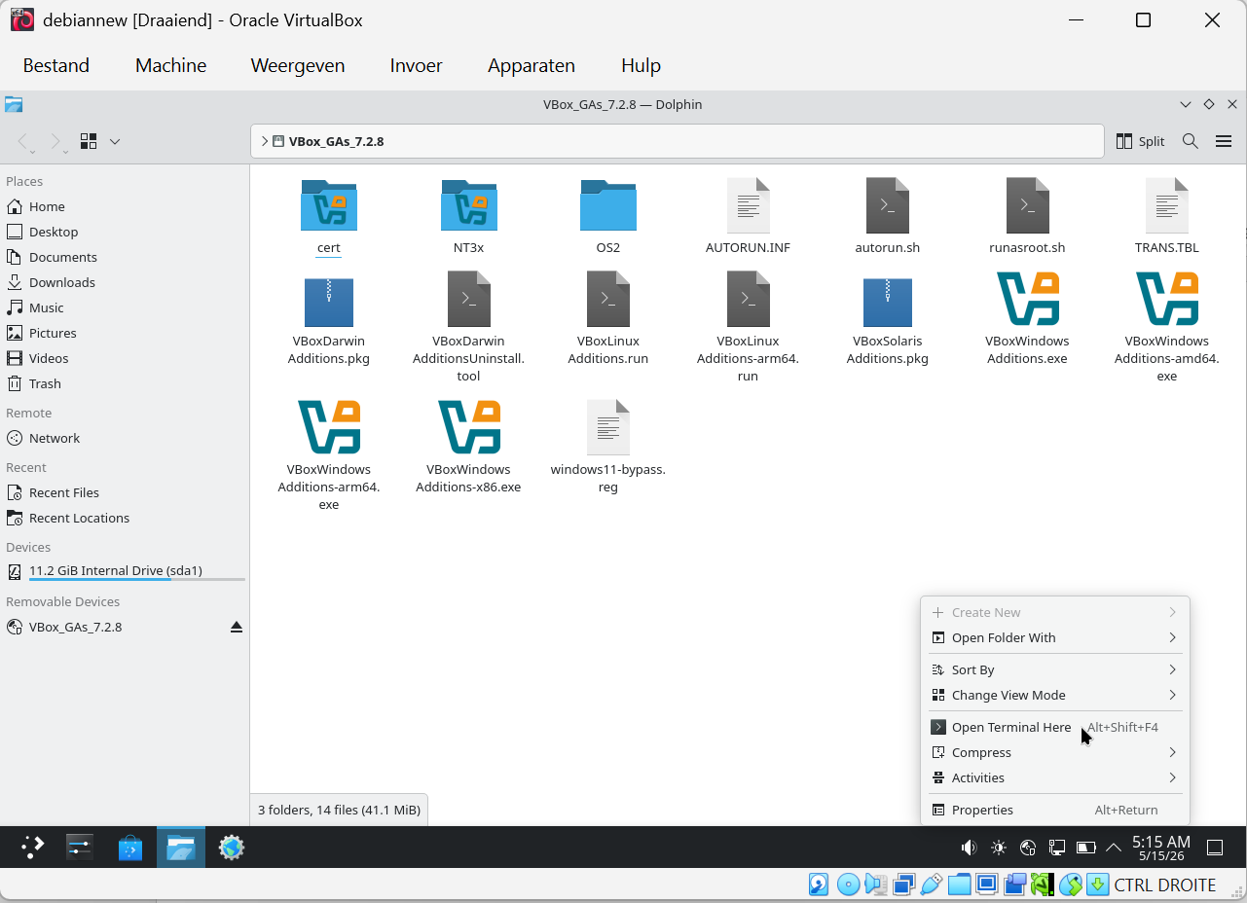The image size is (1247, 903).
Task: Open the web browser taskbar icon
Action: 231,848
